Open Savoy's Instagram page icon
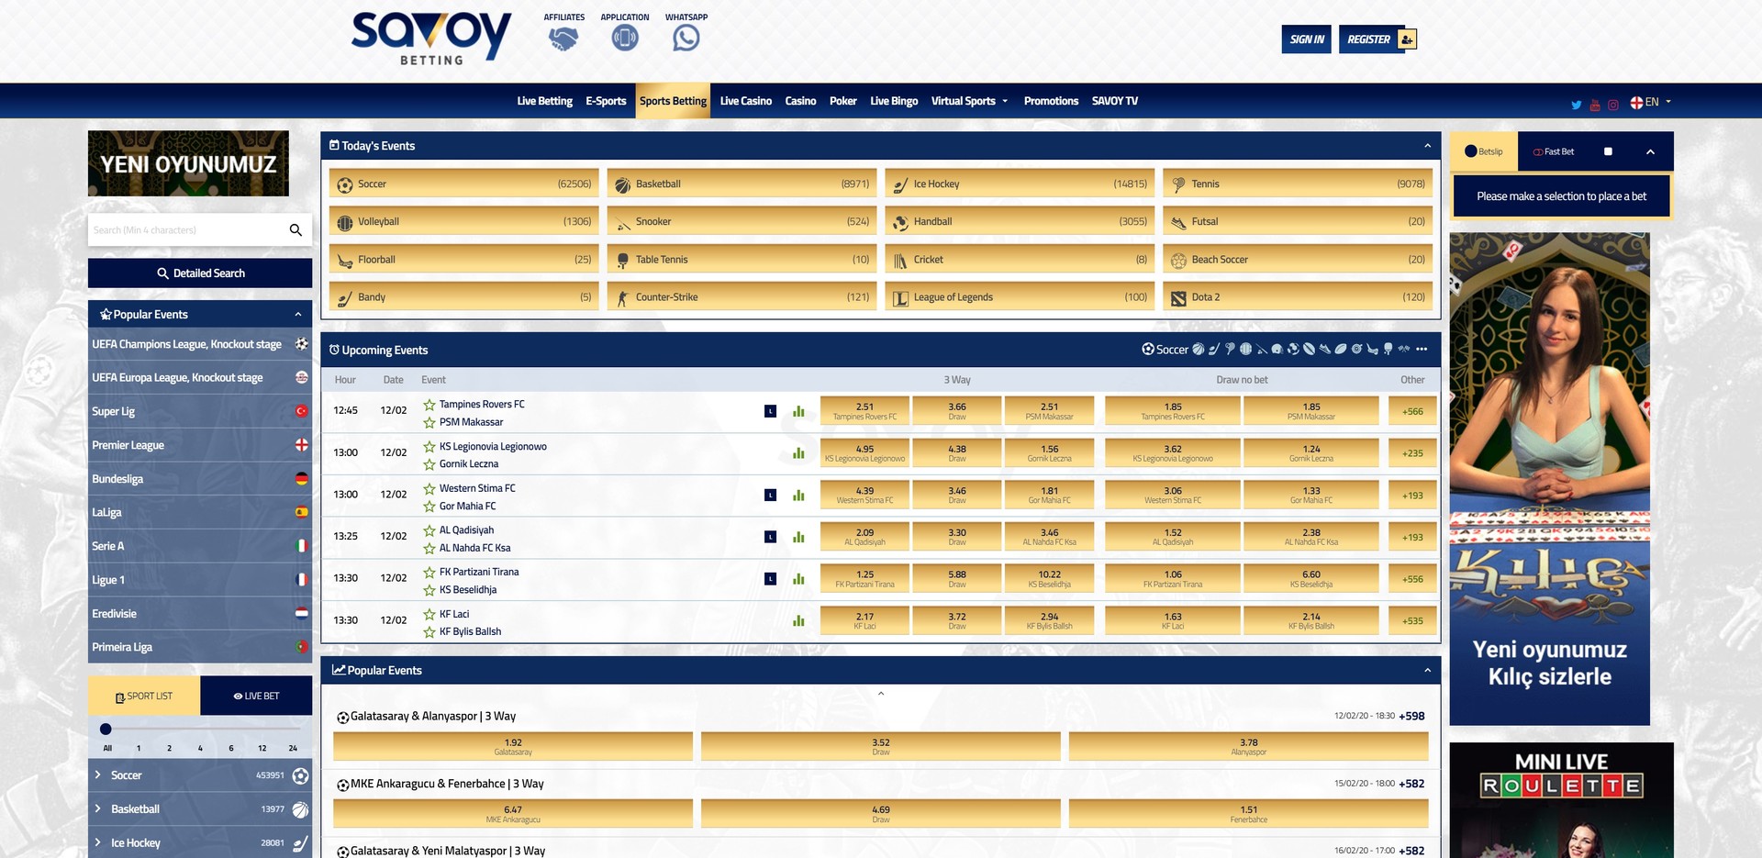The height and width of the screenshot is (858, 1762). [x=1612, y=105]
